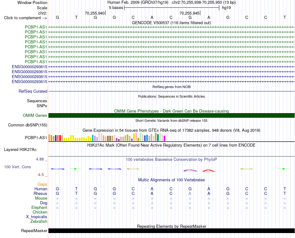Click the dark green OMIM Genes item bar
This screenshot has height=238, width=295.
pyautogui.click(x=171, y=115)
